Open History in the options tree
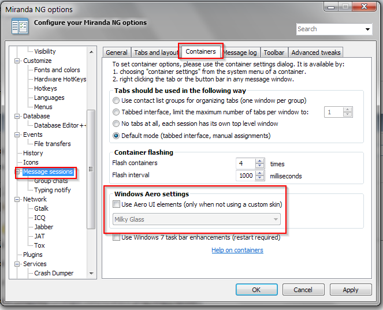The image size is (383, 310). tap(33, 153)
